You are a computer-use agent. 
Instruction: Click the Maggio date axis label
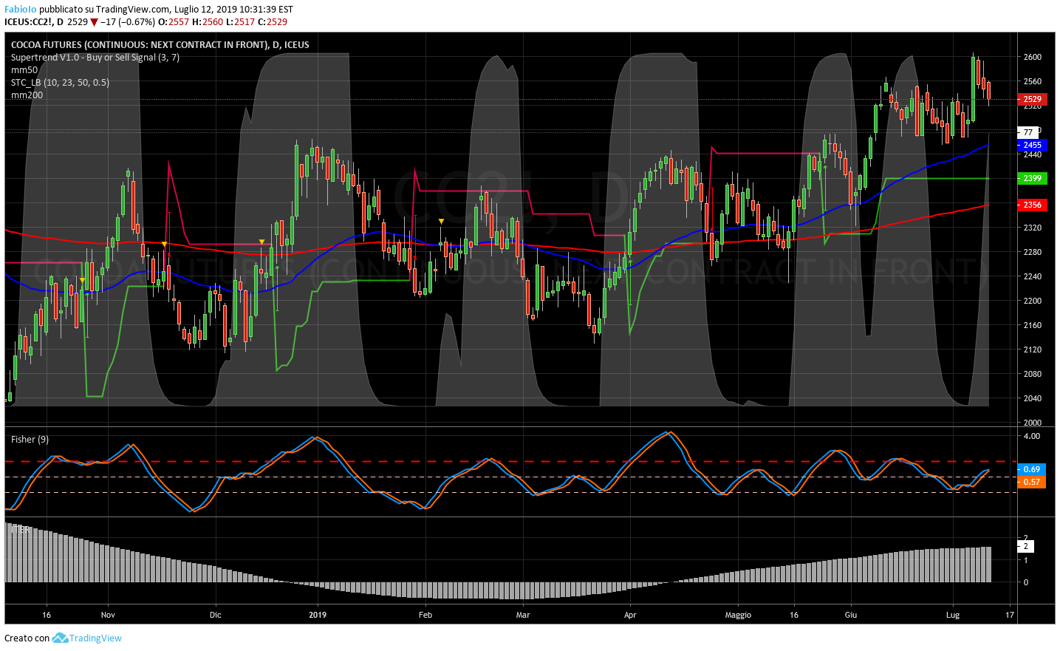pos(738,615)
